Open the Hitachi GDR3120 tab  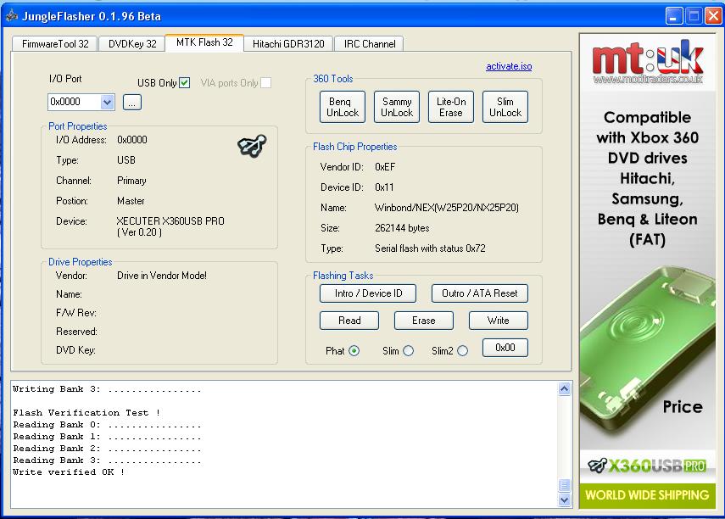(x=288, y=43)
